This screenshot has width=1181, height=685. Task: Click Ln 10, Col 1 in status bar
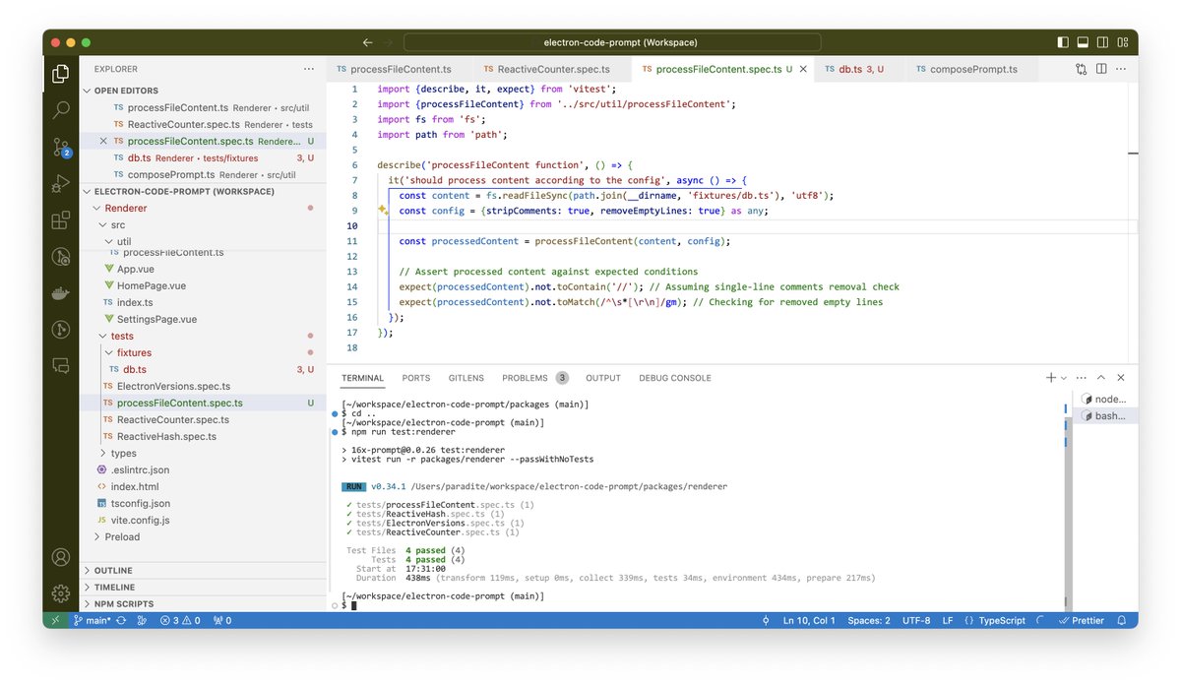(809, 621)
